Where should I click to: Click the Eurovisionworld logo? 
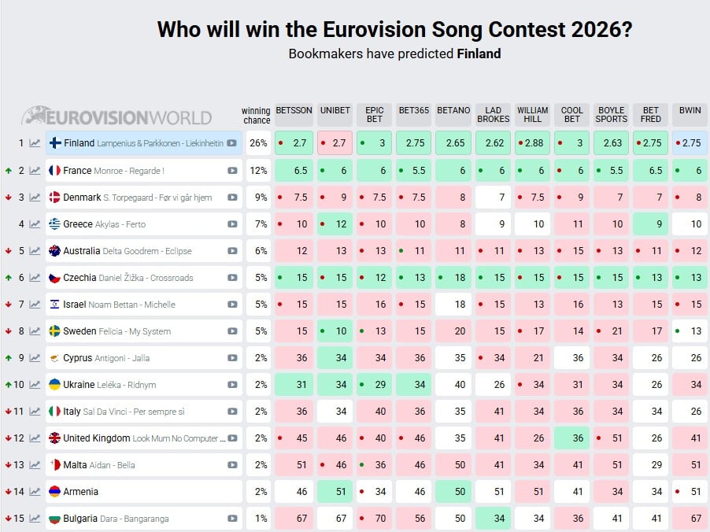(116, 116)
